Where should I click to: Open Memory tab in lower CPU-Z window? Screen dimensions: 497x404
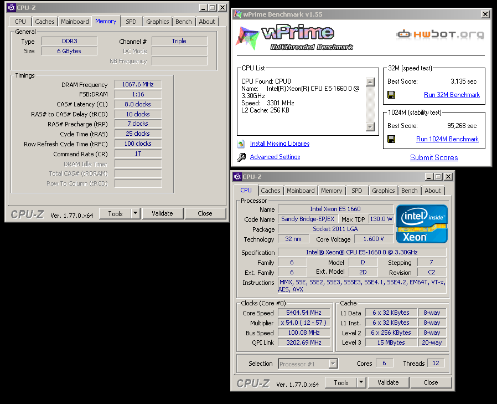(x=332, y=191)
